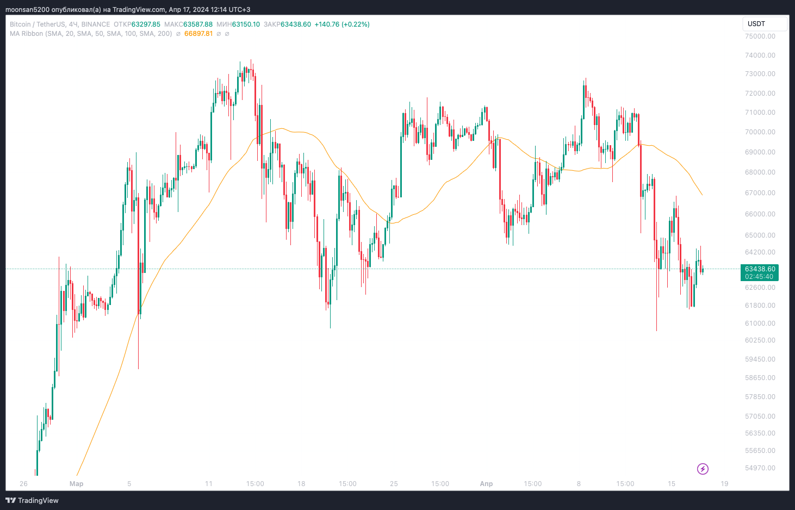The height and width of the screenshot is (510, 795).
Task: Click the current price label 63438.60
Action: (x=760, y=269)
